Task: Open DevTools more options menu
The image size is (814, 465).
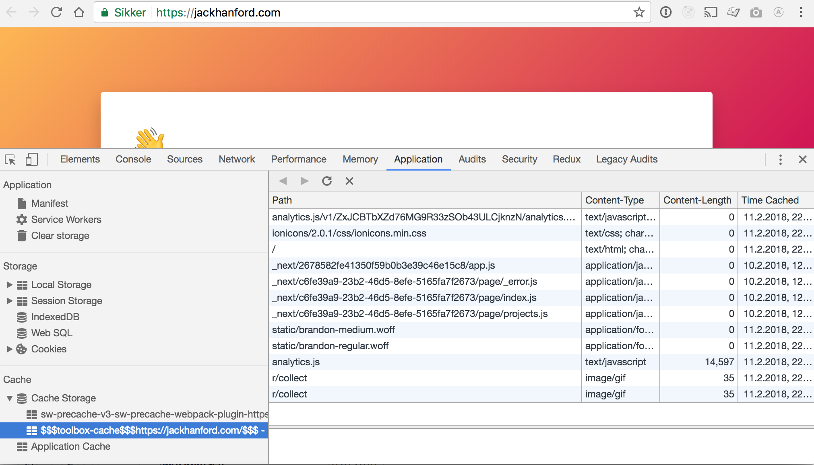Action: pyautogui.click(x=780, y=159)
